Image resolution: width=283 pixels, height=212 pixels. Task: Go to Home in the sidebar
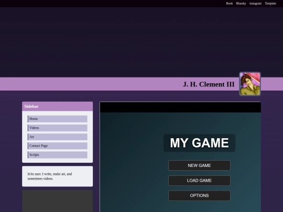coord(58,119)
